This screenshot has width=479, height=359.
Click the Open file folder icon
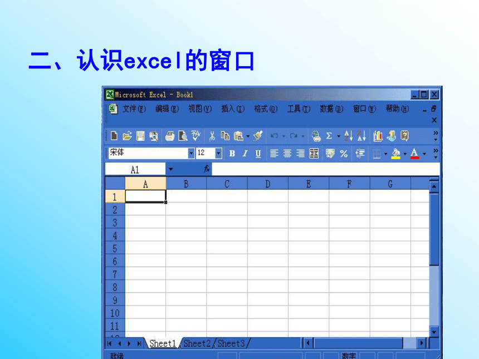click(127, 136)
